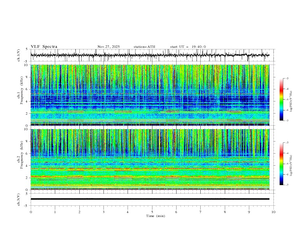Click time axis tick label "0"
This screenshot has height=238, width=308.
31,212
